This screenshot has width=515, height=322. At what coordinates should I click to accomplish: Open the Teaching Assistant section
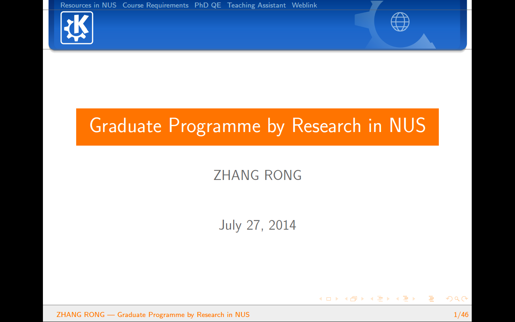click(256, 5)
